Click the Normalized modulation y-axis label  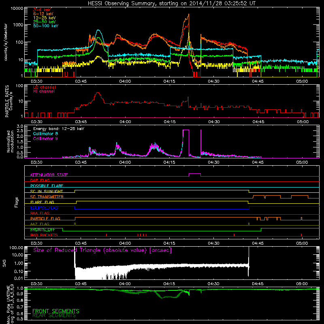point(11,141)
